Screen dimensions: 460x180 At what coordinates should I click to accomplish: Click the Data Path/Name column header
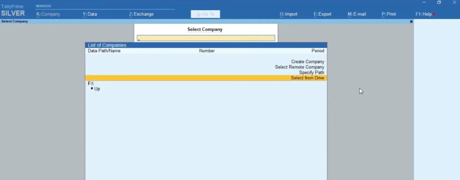104,51
